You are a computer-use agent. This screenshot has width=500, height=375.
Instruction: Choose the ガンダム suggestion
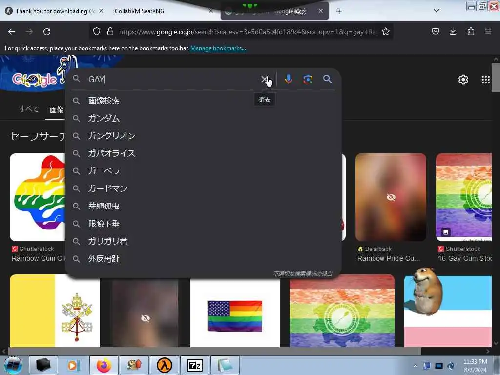coord(203,118)
